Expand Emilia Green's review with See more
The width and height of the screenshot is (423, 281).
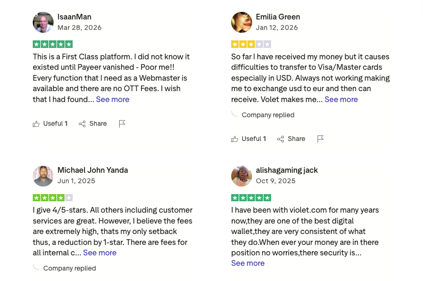click(341, 100)
